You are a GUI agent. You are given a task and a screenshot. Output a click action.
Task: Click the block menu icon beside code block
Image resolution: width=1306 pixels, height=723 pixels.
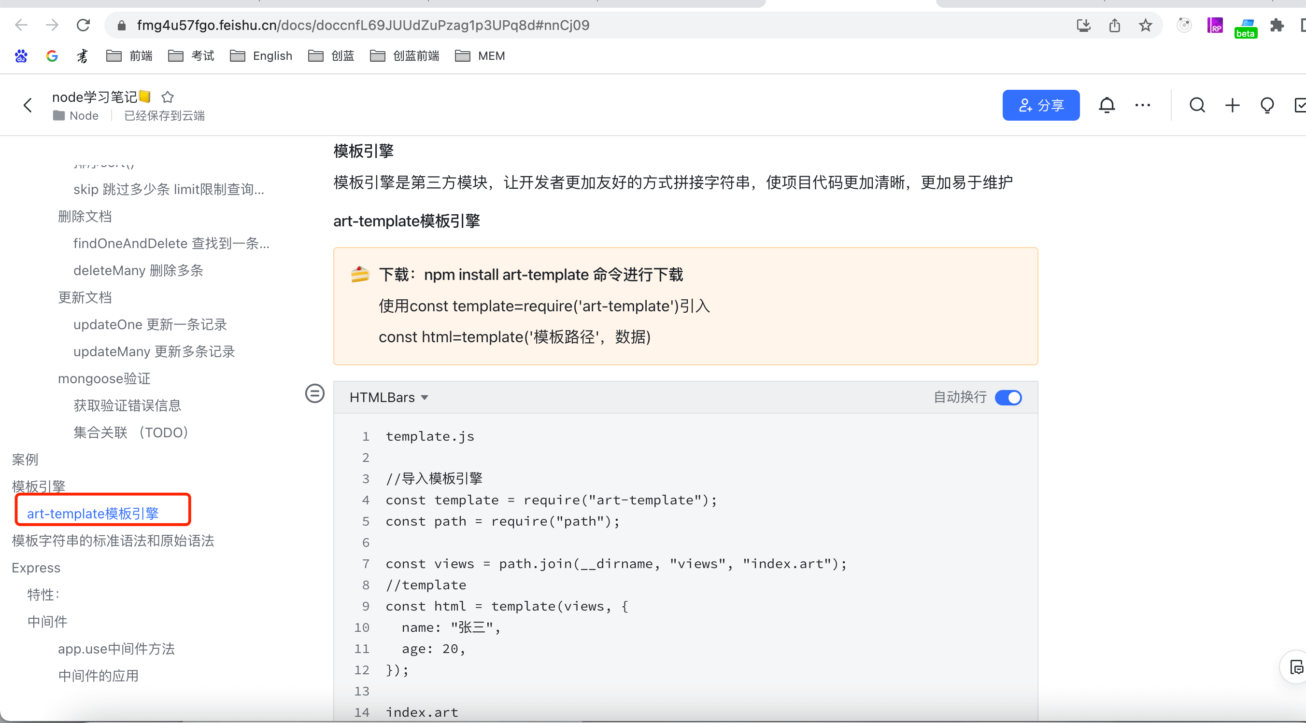(315, 393)
